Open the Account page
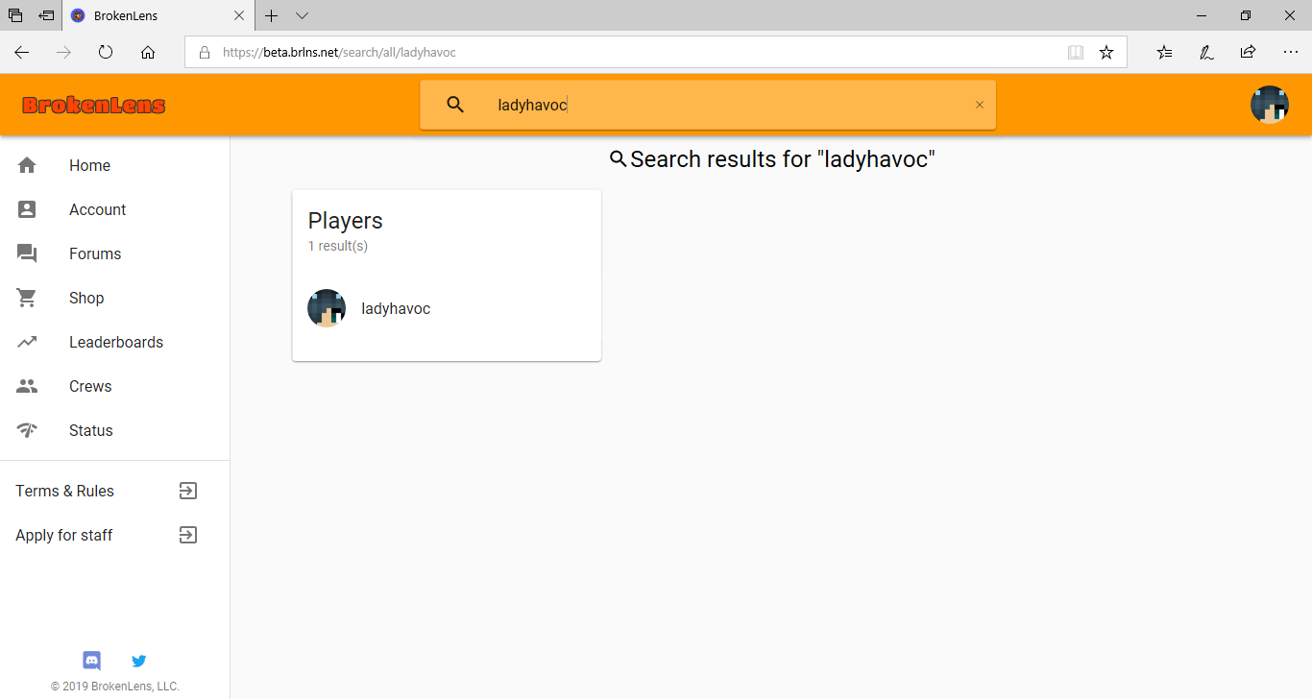The width and height of the screenshot is (1312, 699). pyautogui.click(x=115, y=209)
